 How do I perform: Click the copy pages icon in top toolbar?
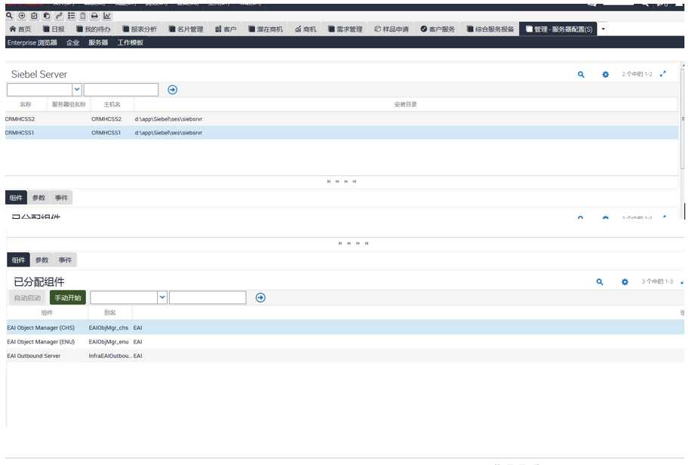coord(47,16)
